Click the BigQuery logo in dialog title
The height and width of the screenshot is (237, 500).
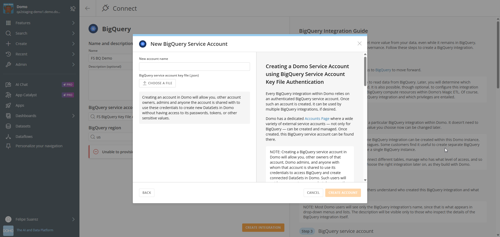pyautogui.click(x=143, y=44)
